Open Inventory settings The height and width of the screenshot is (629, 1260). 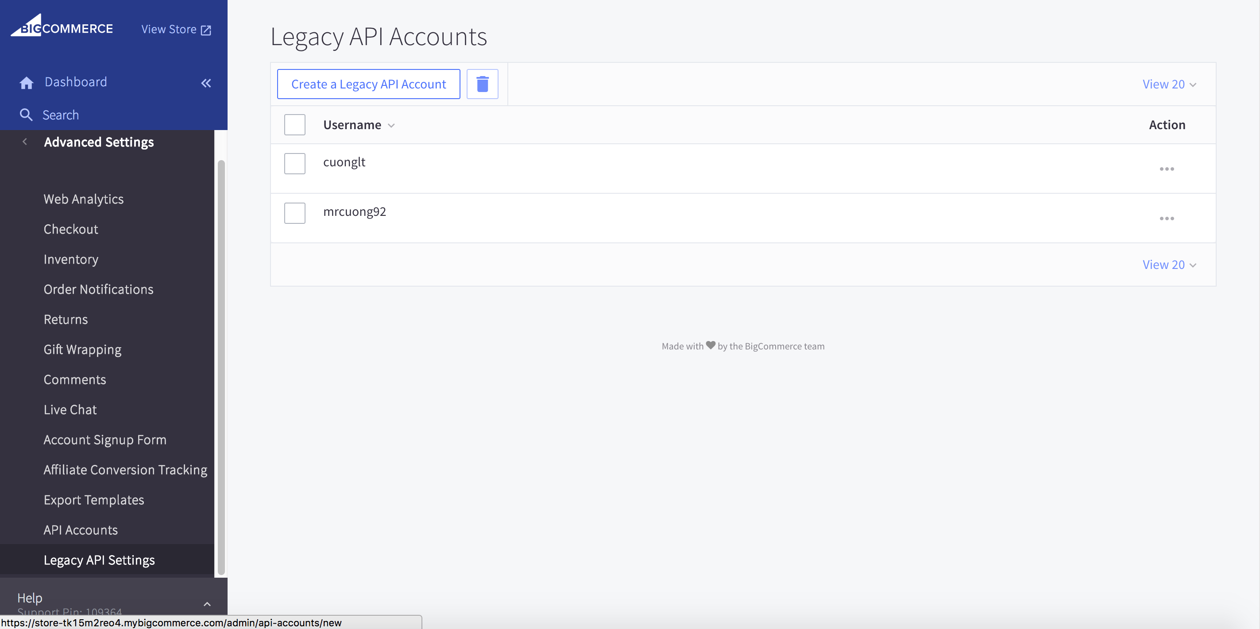pyautogui.click(x=71, y=259)
